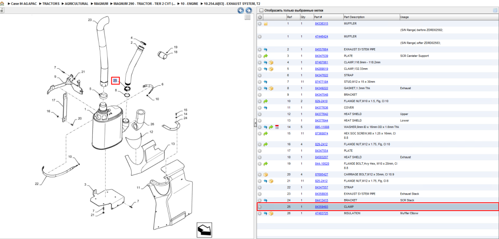Collapse the parts panel using the divider handle
Viewport: 499px width, 239px height.
tap(255, 123)
